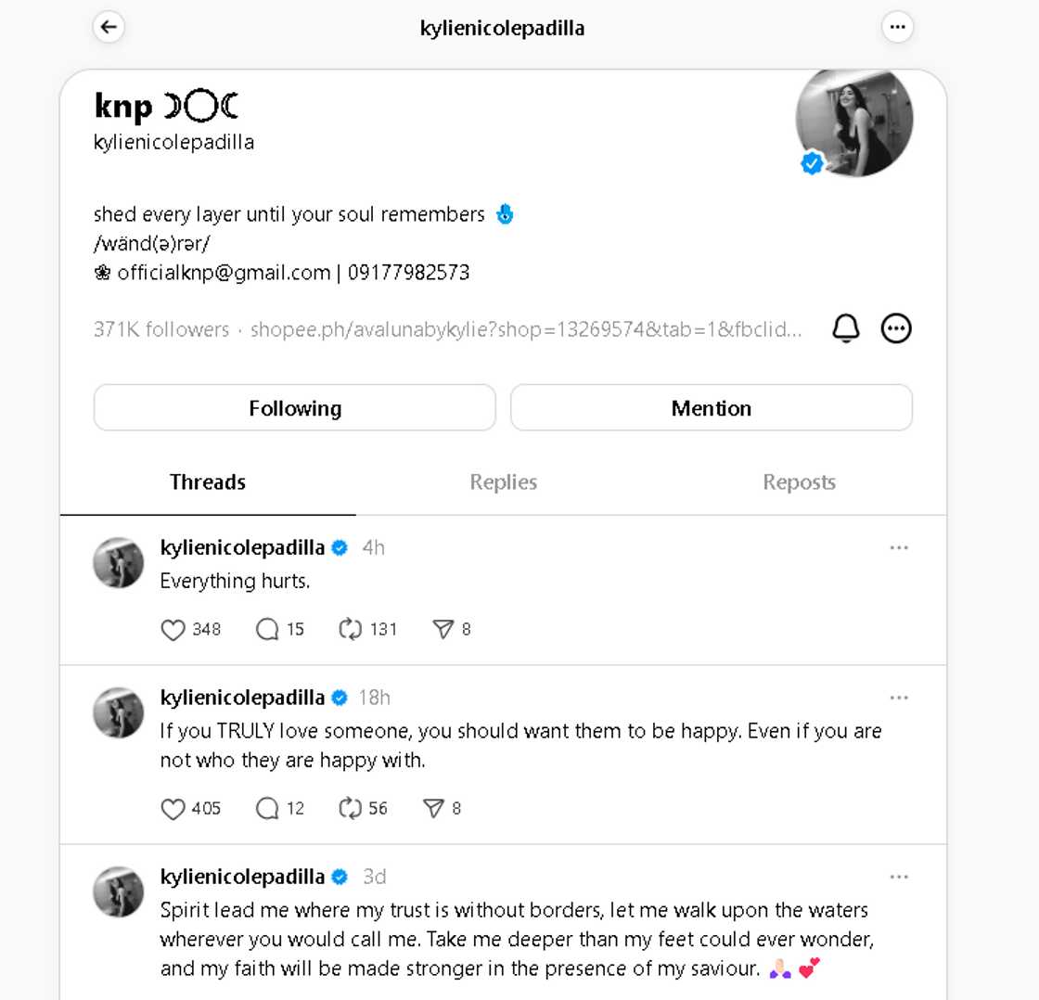Open comments on the "Everything hurts" post
Viewport: 1039px width, 1000px height.
pos(266,629)
